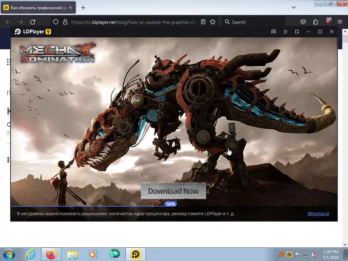Open the Save to Pocket icon
The image size is (348, 261).
coord(303,22)
